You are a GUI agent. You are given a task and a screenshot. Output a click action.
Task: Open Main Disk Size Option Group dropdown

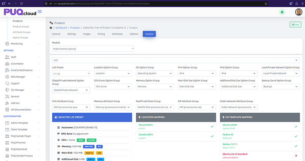pos(197,86)
